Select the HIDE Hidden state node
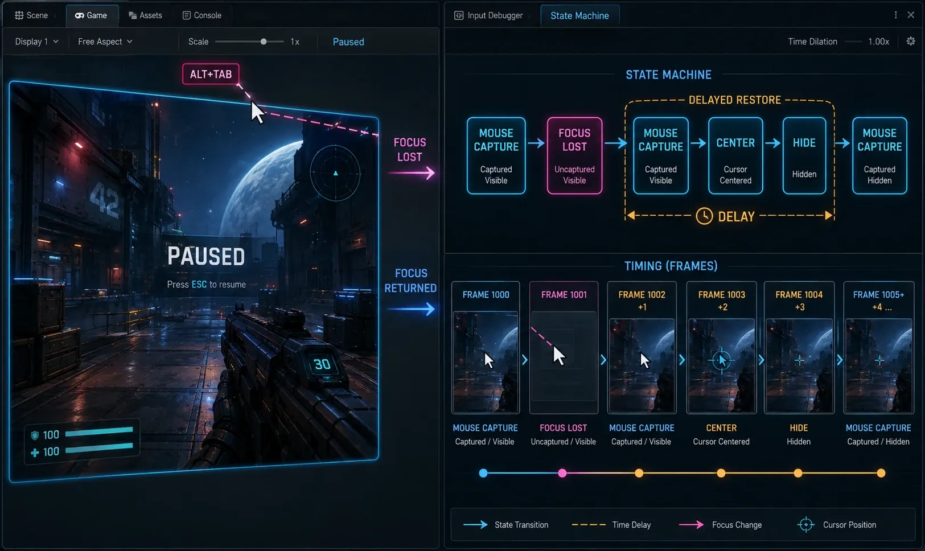 click(804, 155)
